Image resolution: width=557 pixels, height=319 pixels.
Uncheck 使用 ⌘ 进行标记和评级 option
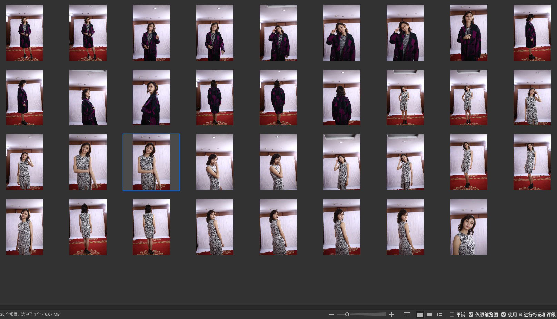tap(504, 315)
